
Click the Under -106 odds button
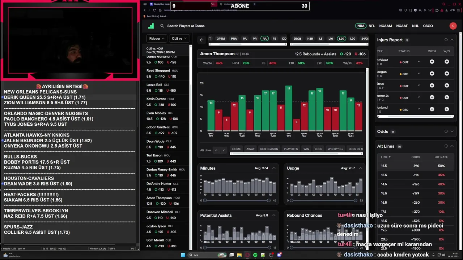360,54
